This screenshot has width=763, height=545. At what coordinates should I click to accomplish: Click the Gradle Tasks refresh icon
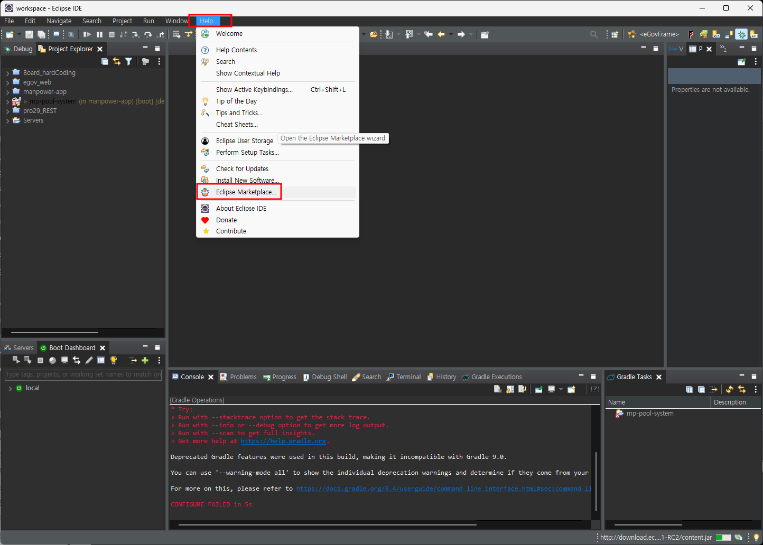[x=729, y=389]
